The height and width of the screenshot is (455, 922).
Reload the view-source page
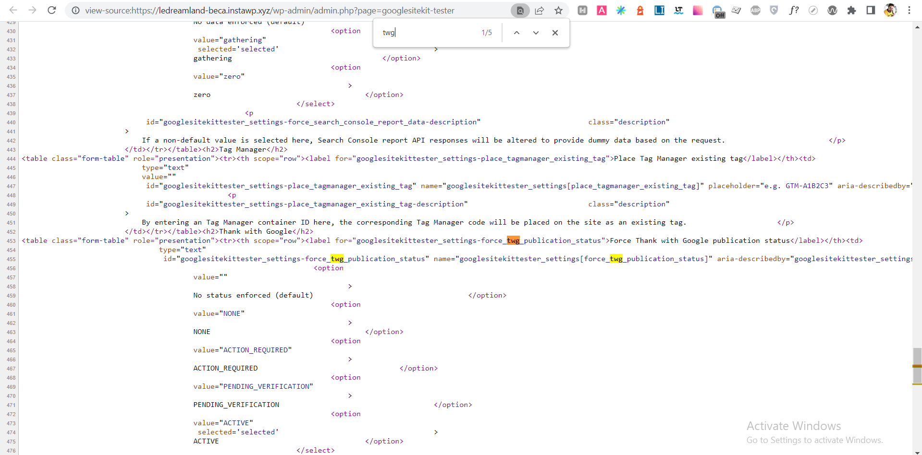pyautogui.click(x=51, y=10)
